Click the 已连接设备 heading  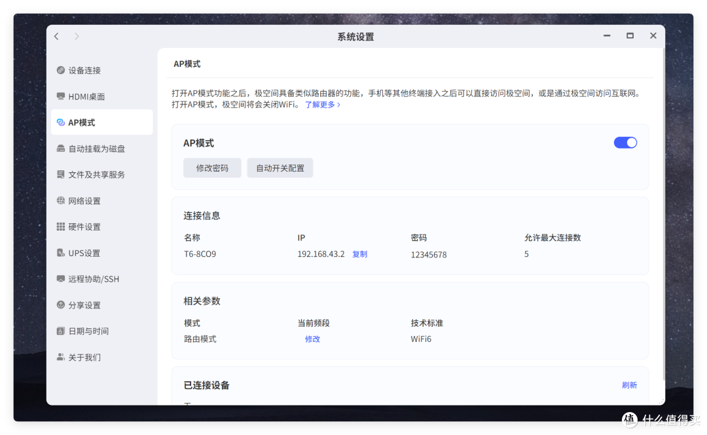click(x=206, y=385)
